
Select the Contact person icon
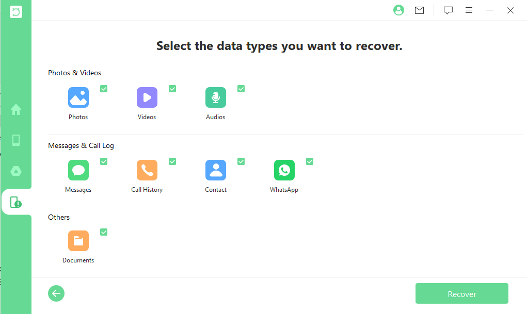(x=215, y=170)
